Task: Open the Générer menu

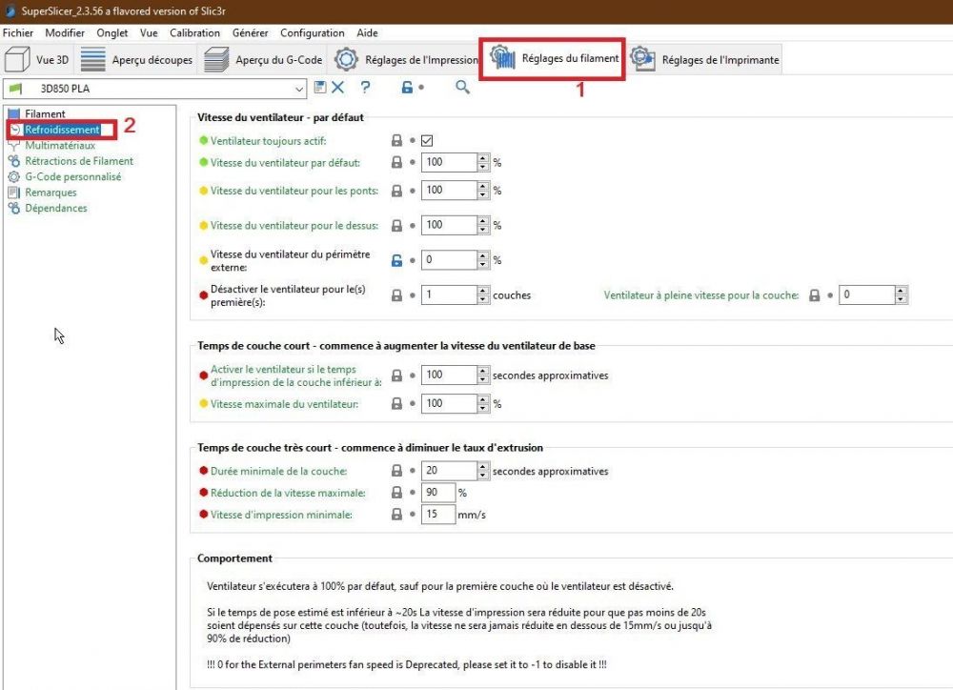Action: (x=250, y=32)
